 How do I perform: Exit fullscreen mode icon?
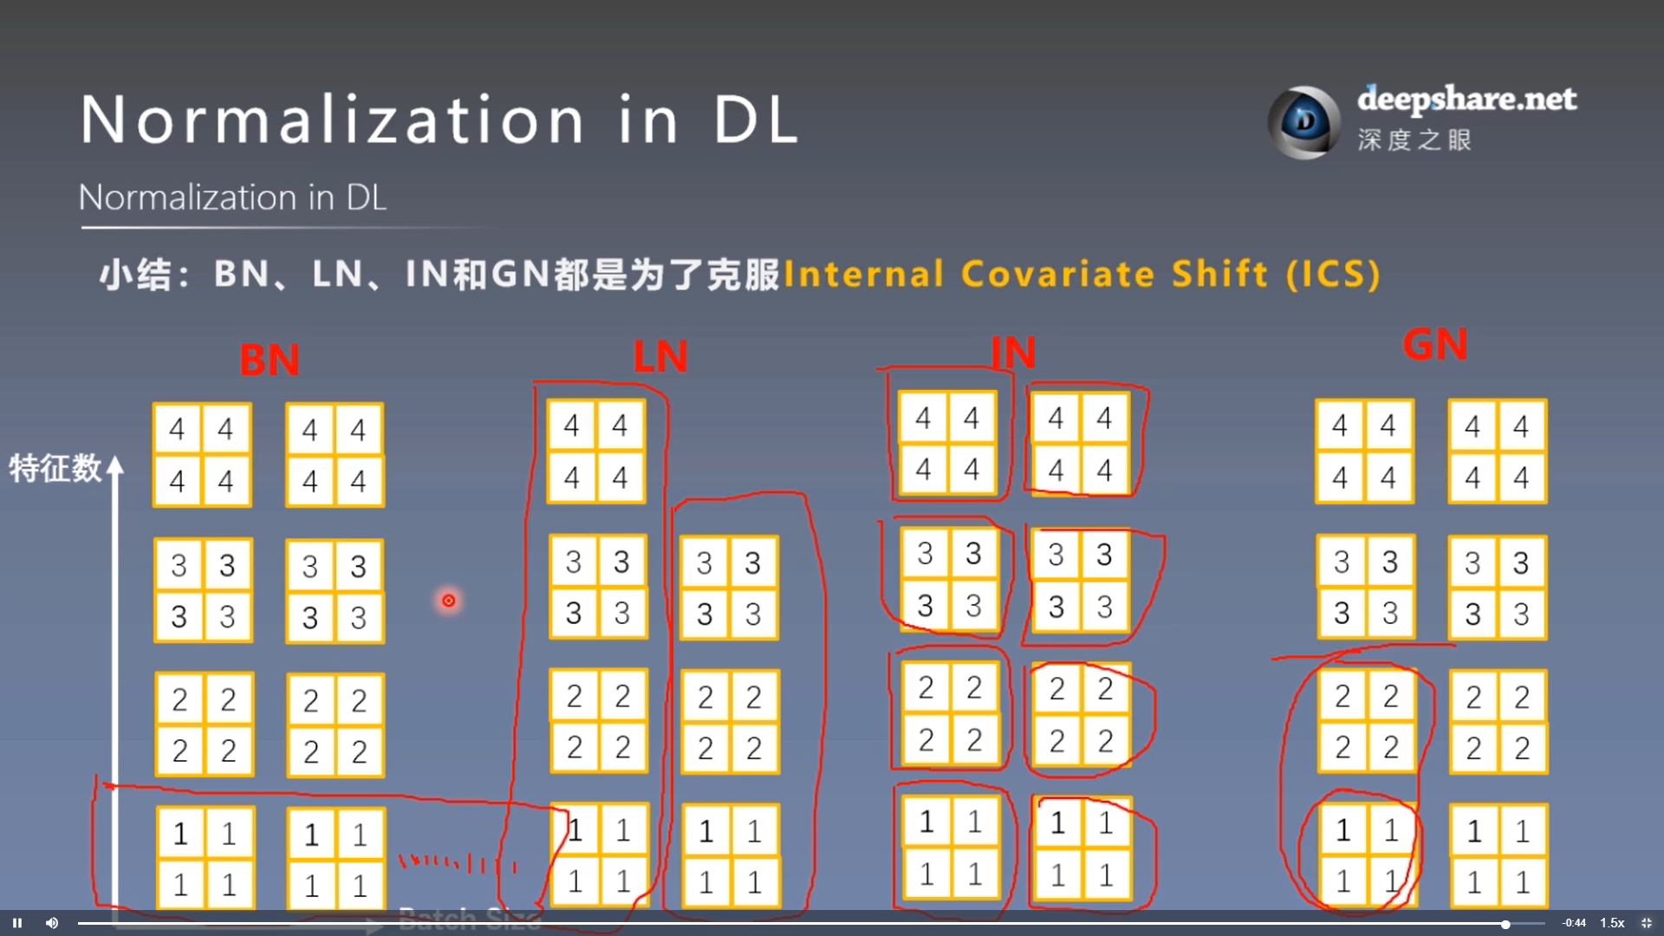[x=1647, y=923]
